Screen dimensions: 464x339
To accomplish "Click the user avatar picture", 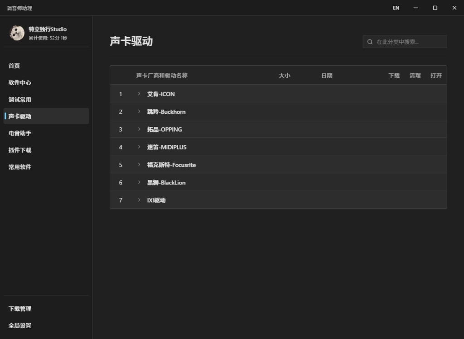I will pyautogui.click(x=17, y=33).
